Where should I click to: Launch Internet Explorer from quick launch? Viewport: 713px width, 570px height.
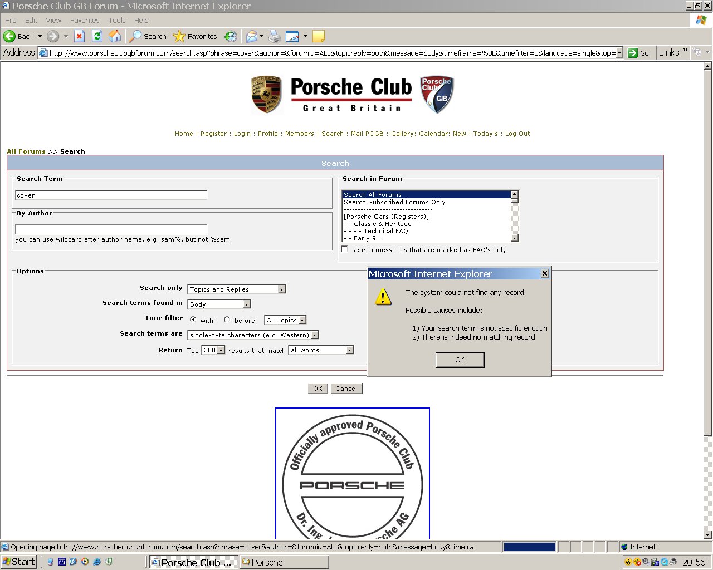(97, 562)
